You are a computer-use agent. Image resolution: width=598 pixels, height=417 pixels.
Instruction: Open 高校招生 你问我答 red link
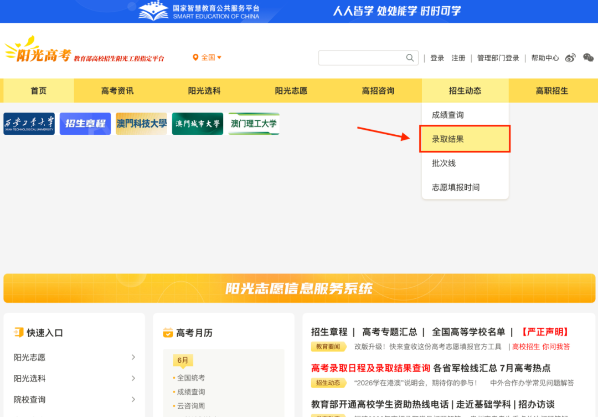point(541,347)
